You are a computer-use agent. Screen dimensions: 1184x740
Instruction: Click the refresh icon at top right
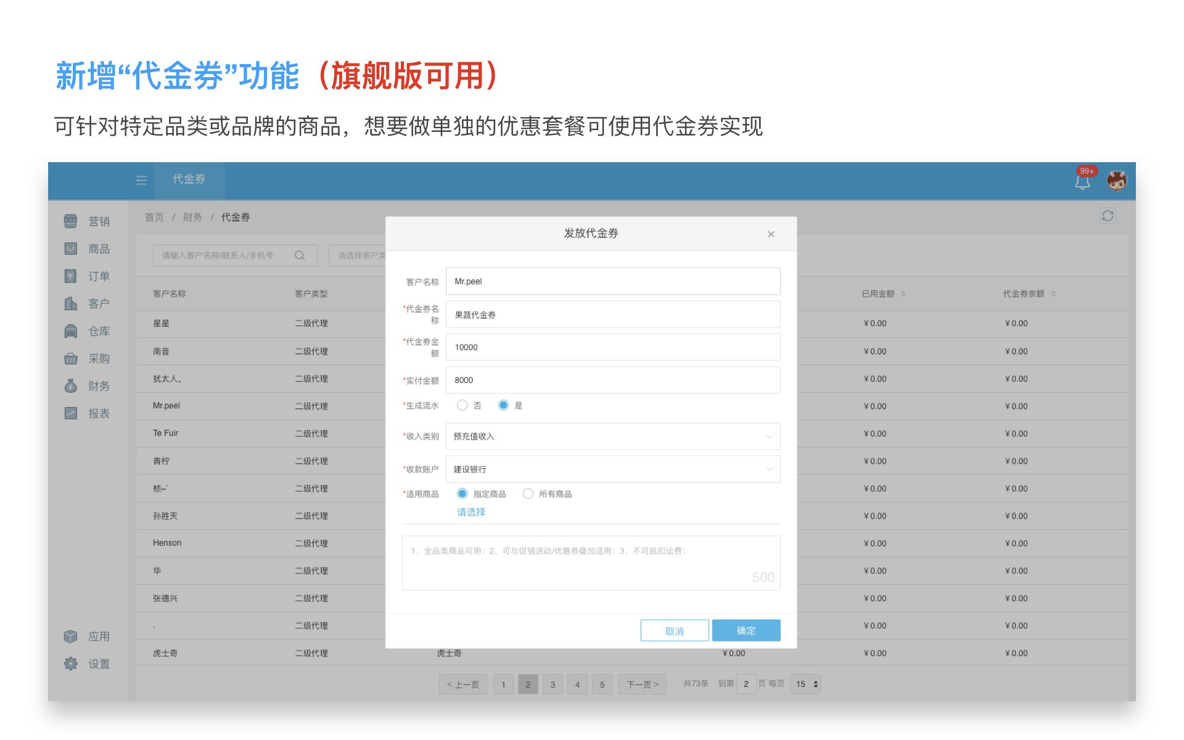[x=1108, y=216]
